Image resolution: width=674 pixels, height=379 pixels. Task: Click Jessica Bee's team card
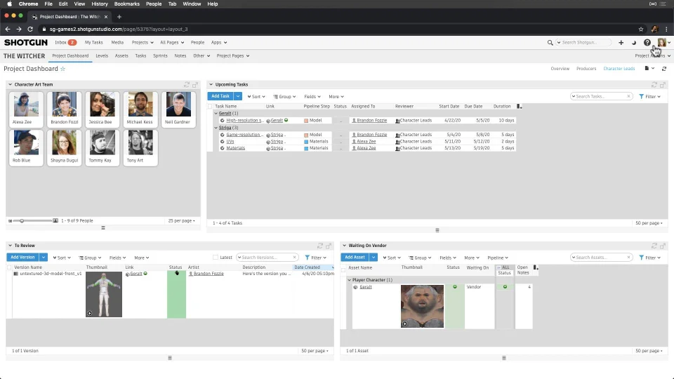pyautogui.click(x=102, y=109)
